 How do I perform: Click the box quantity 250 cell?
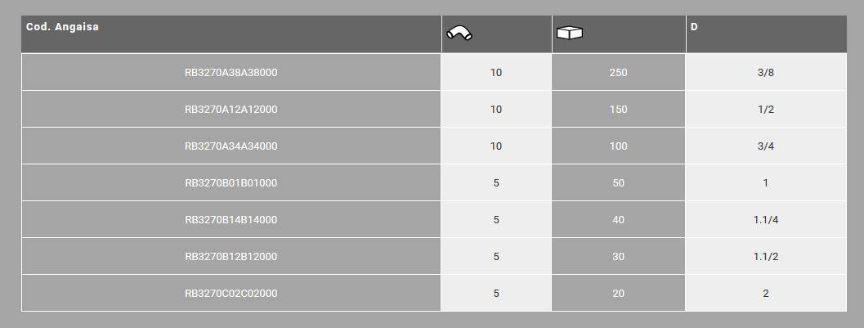pyautogui.click(x=619, y=73)
